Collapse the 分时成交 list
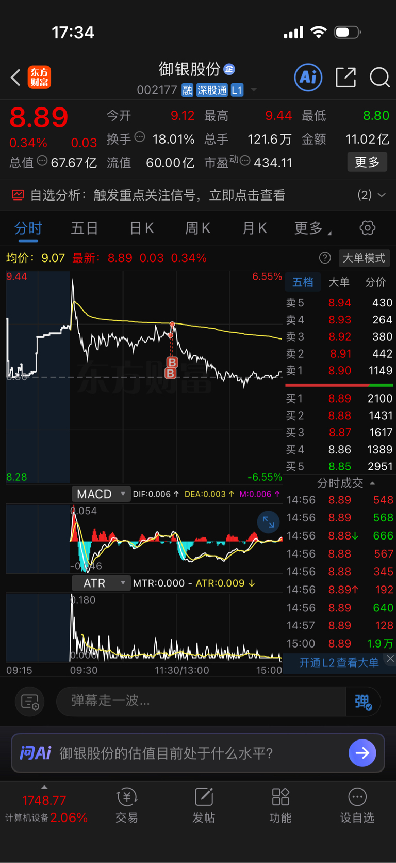396x863 pixels. click(373, 483)
